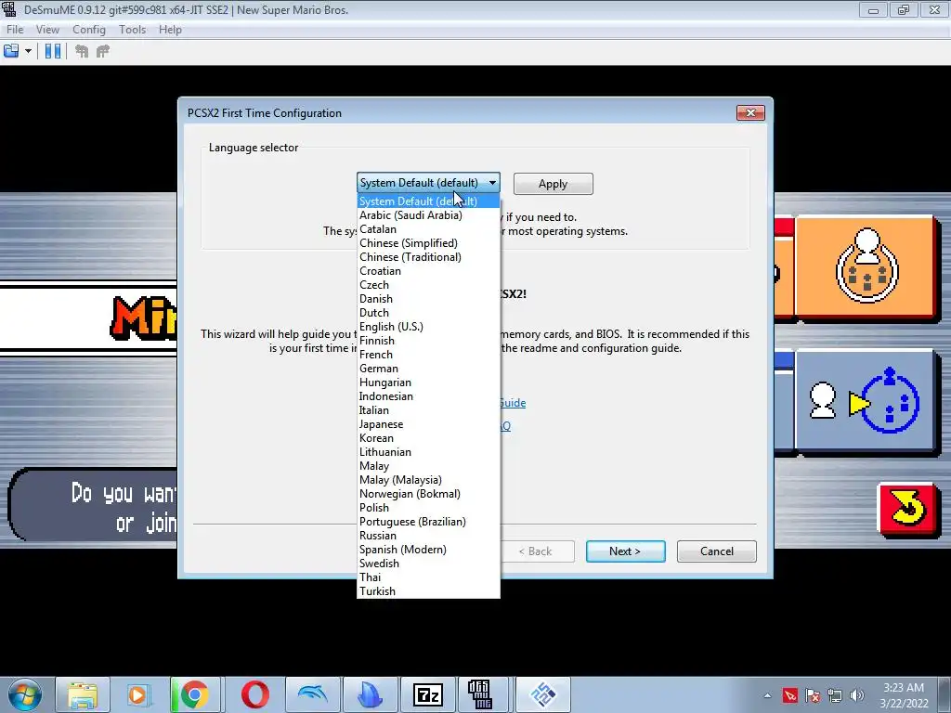Collapse the System Default language combo box

click(x=428, y=183)
